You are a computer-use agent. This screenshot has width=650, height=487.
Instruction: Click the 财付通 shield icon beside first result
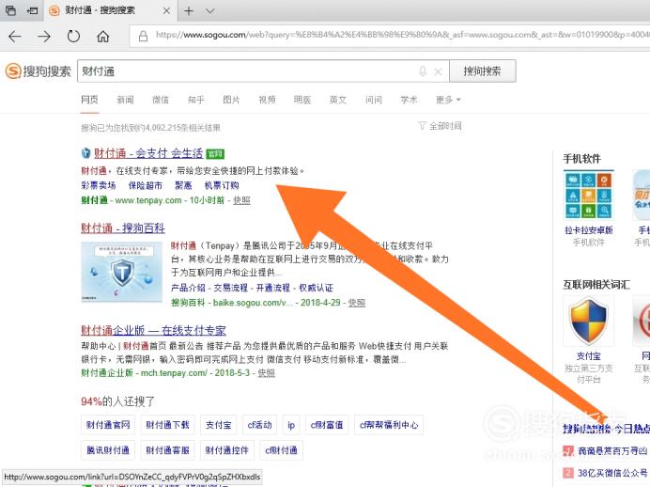pyautogui.click(x=85, y=153)
